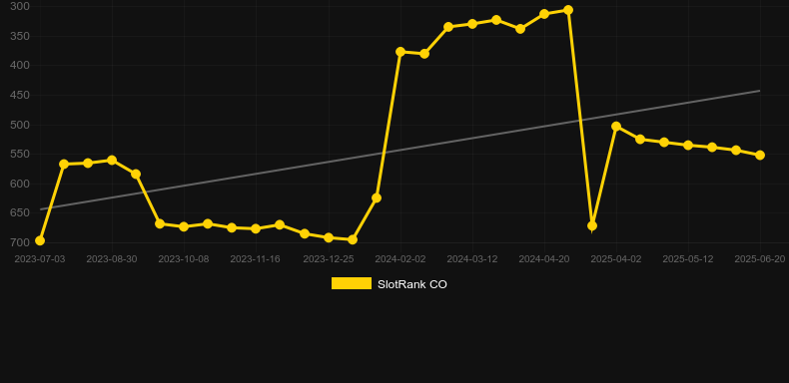Click the 450 value on the rank axis
Viewport: 789px width, 383px height.
[x=20, y=95]
